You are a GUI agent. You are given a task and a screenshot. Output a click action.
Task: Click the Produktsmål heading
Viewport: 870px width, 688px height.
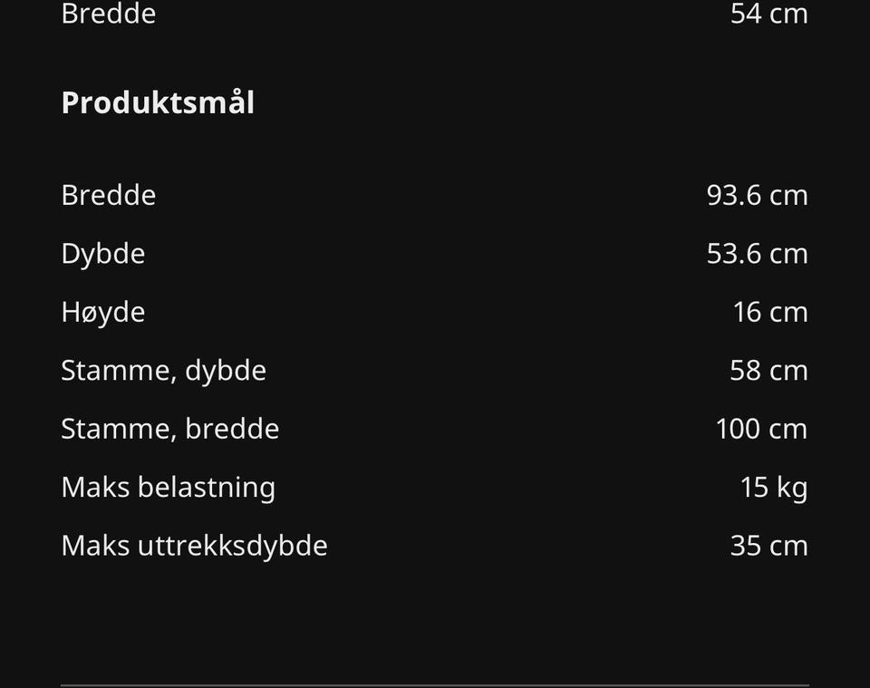pos(158,103)
